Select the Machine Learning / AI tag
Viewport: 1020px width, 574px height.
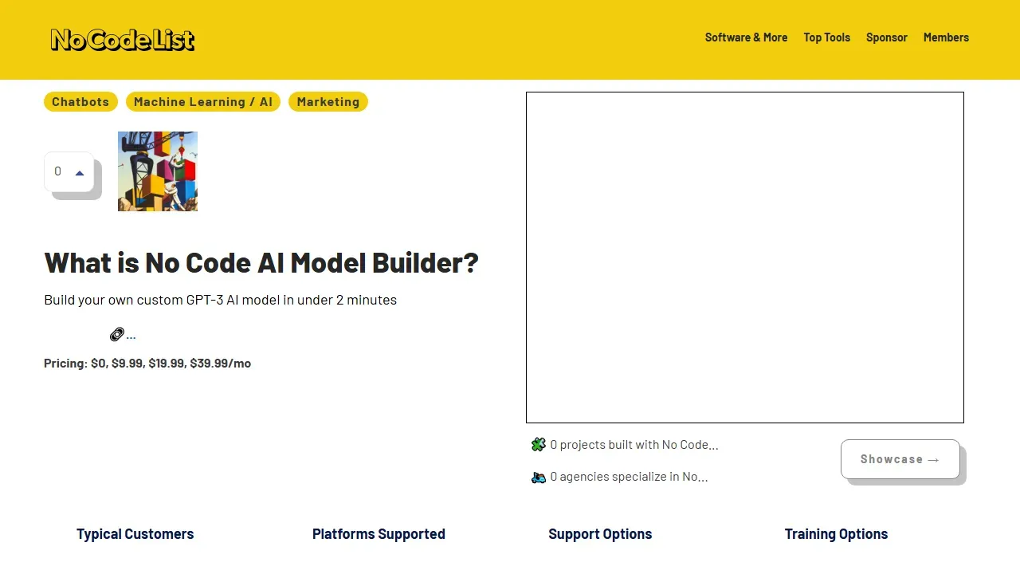click(203, 102)
